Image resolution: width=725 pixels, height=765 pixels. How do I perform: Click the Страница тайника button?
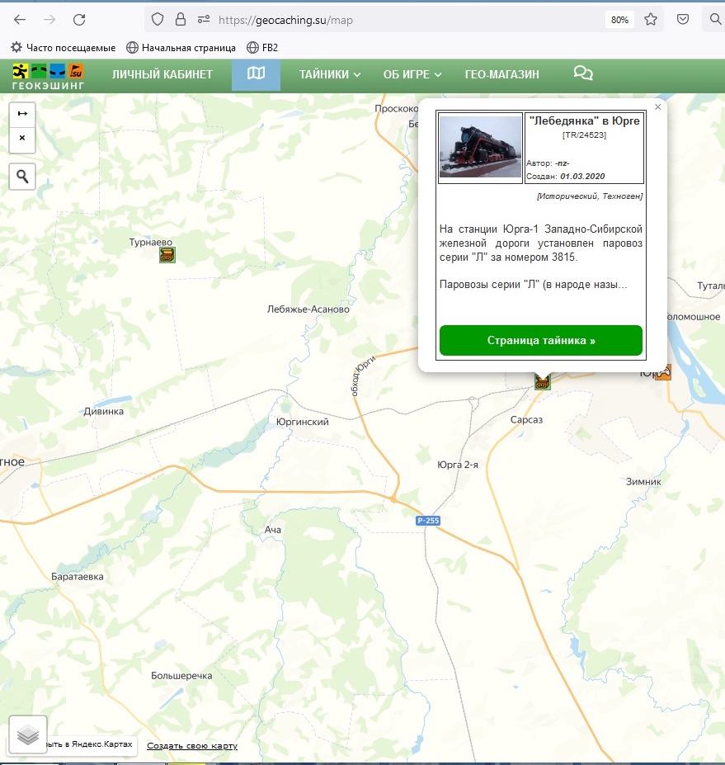click(540, 340)
